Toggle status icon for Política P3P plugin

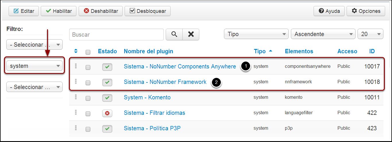click(x=107, y=129)
